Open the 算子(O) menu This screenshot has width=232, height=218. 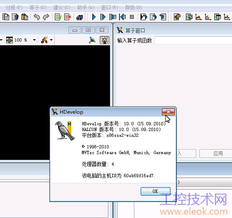pyautogui.click(x=38, y=7)
